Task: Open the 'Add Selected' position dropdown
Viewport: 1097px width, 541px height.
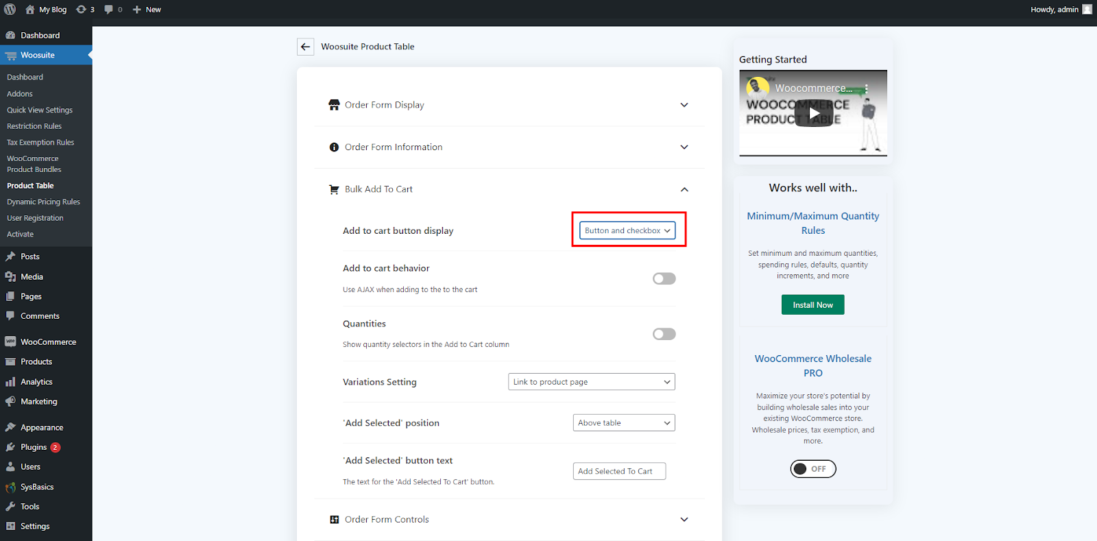Action: coord(624,423)
